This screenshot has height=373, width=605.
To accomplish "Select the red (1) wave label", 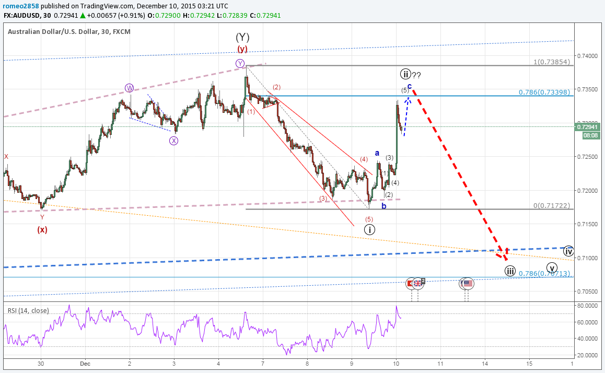I will click(x=251, y=112).
